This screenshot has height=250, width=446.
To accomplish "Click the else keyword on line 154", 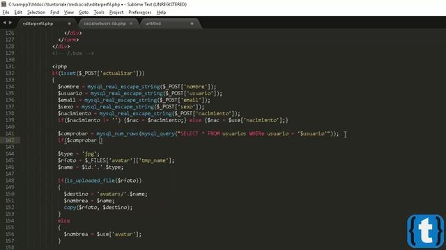I will [x=63, y=221].
